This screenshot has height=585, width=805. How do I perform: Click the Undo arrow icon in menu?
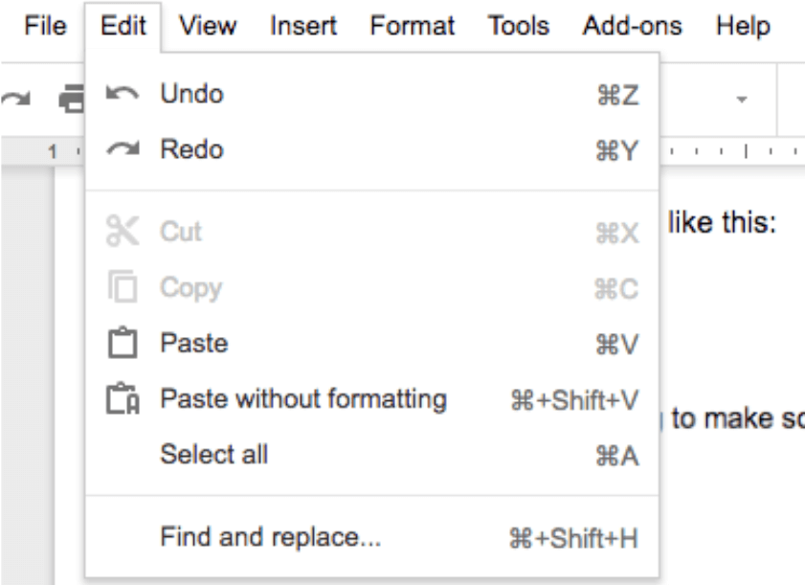pyautogui.click(x=123, y=94)
